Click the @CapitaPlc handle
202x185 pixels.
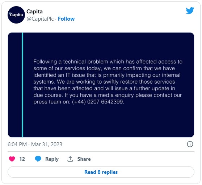point(40,19)
